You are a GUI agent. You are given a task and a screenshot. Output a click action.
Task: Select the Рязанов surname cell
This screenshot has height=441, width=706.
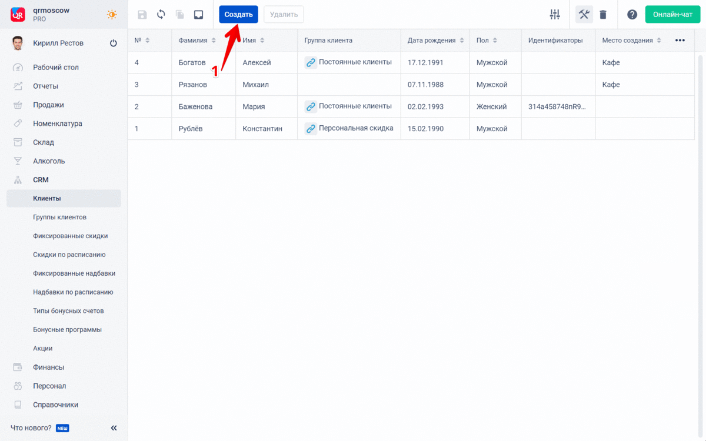coord(204,85)
